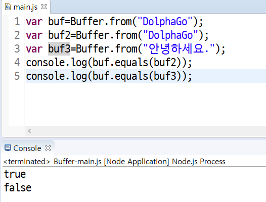266x202 pixels.
Task: Click line number 3 in the gutter
Action: click(17, 49)
